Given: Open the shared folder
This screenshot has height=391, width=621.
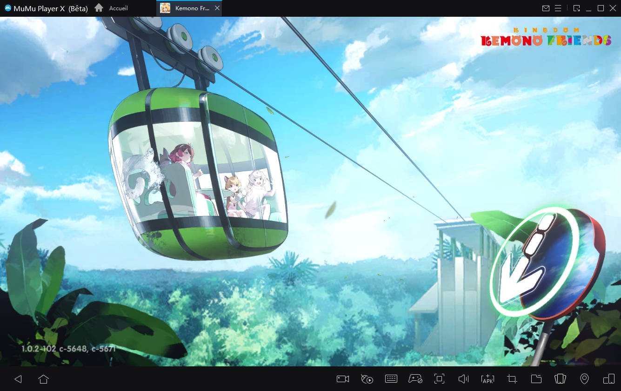Looking at the screenshot, I should pyautogui.click(x=536, y=379).
